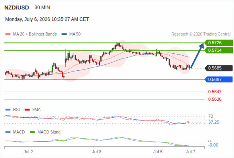This screenshot has height=158, width=234.
Task: Click the Jul 5 date axis label
Action: click(158, 152)
